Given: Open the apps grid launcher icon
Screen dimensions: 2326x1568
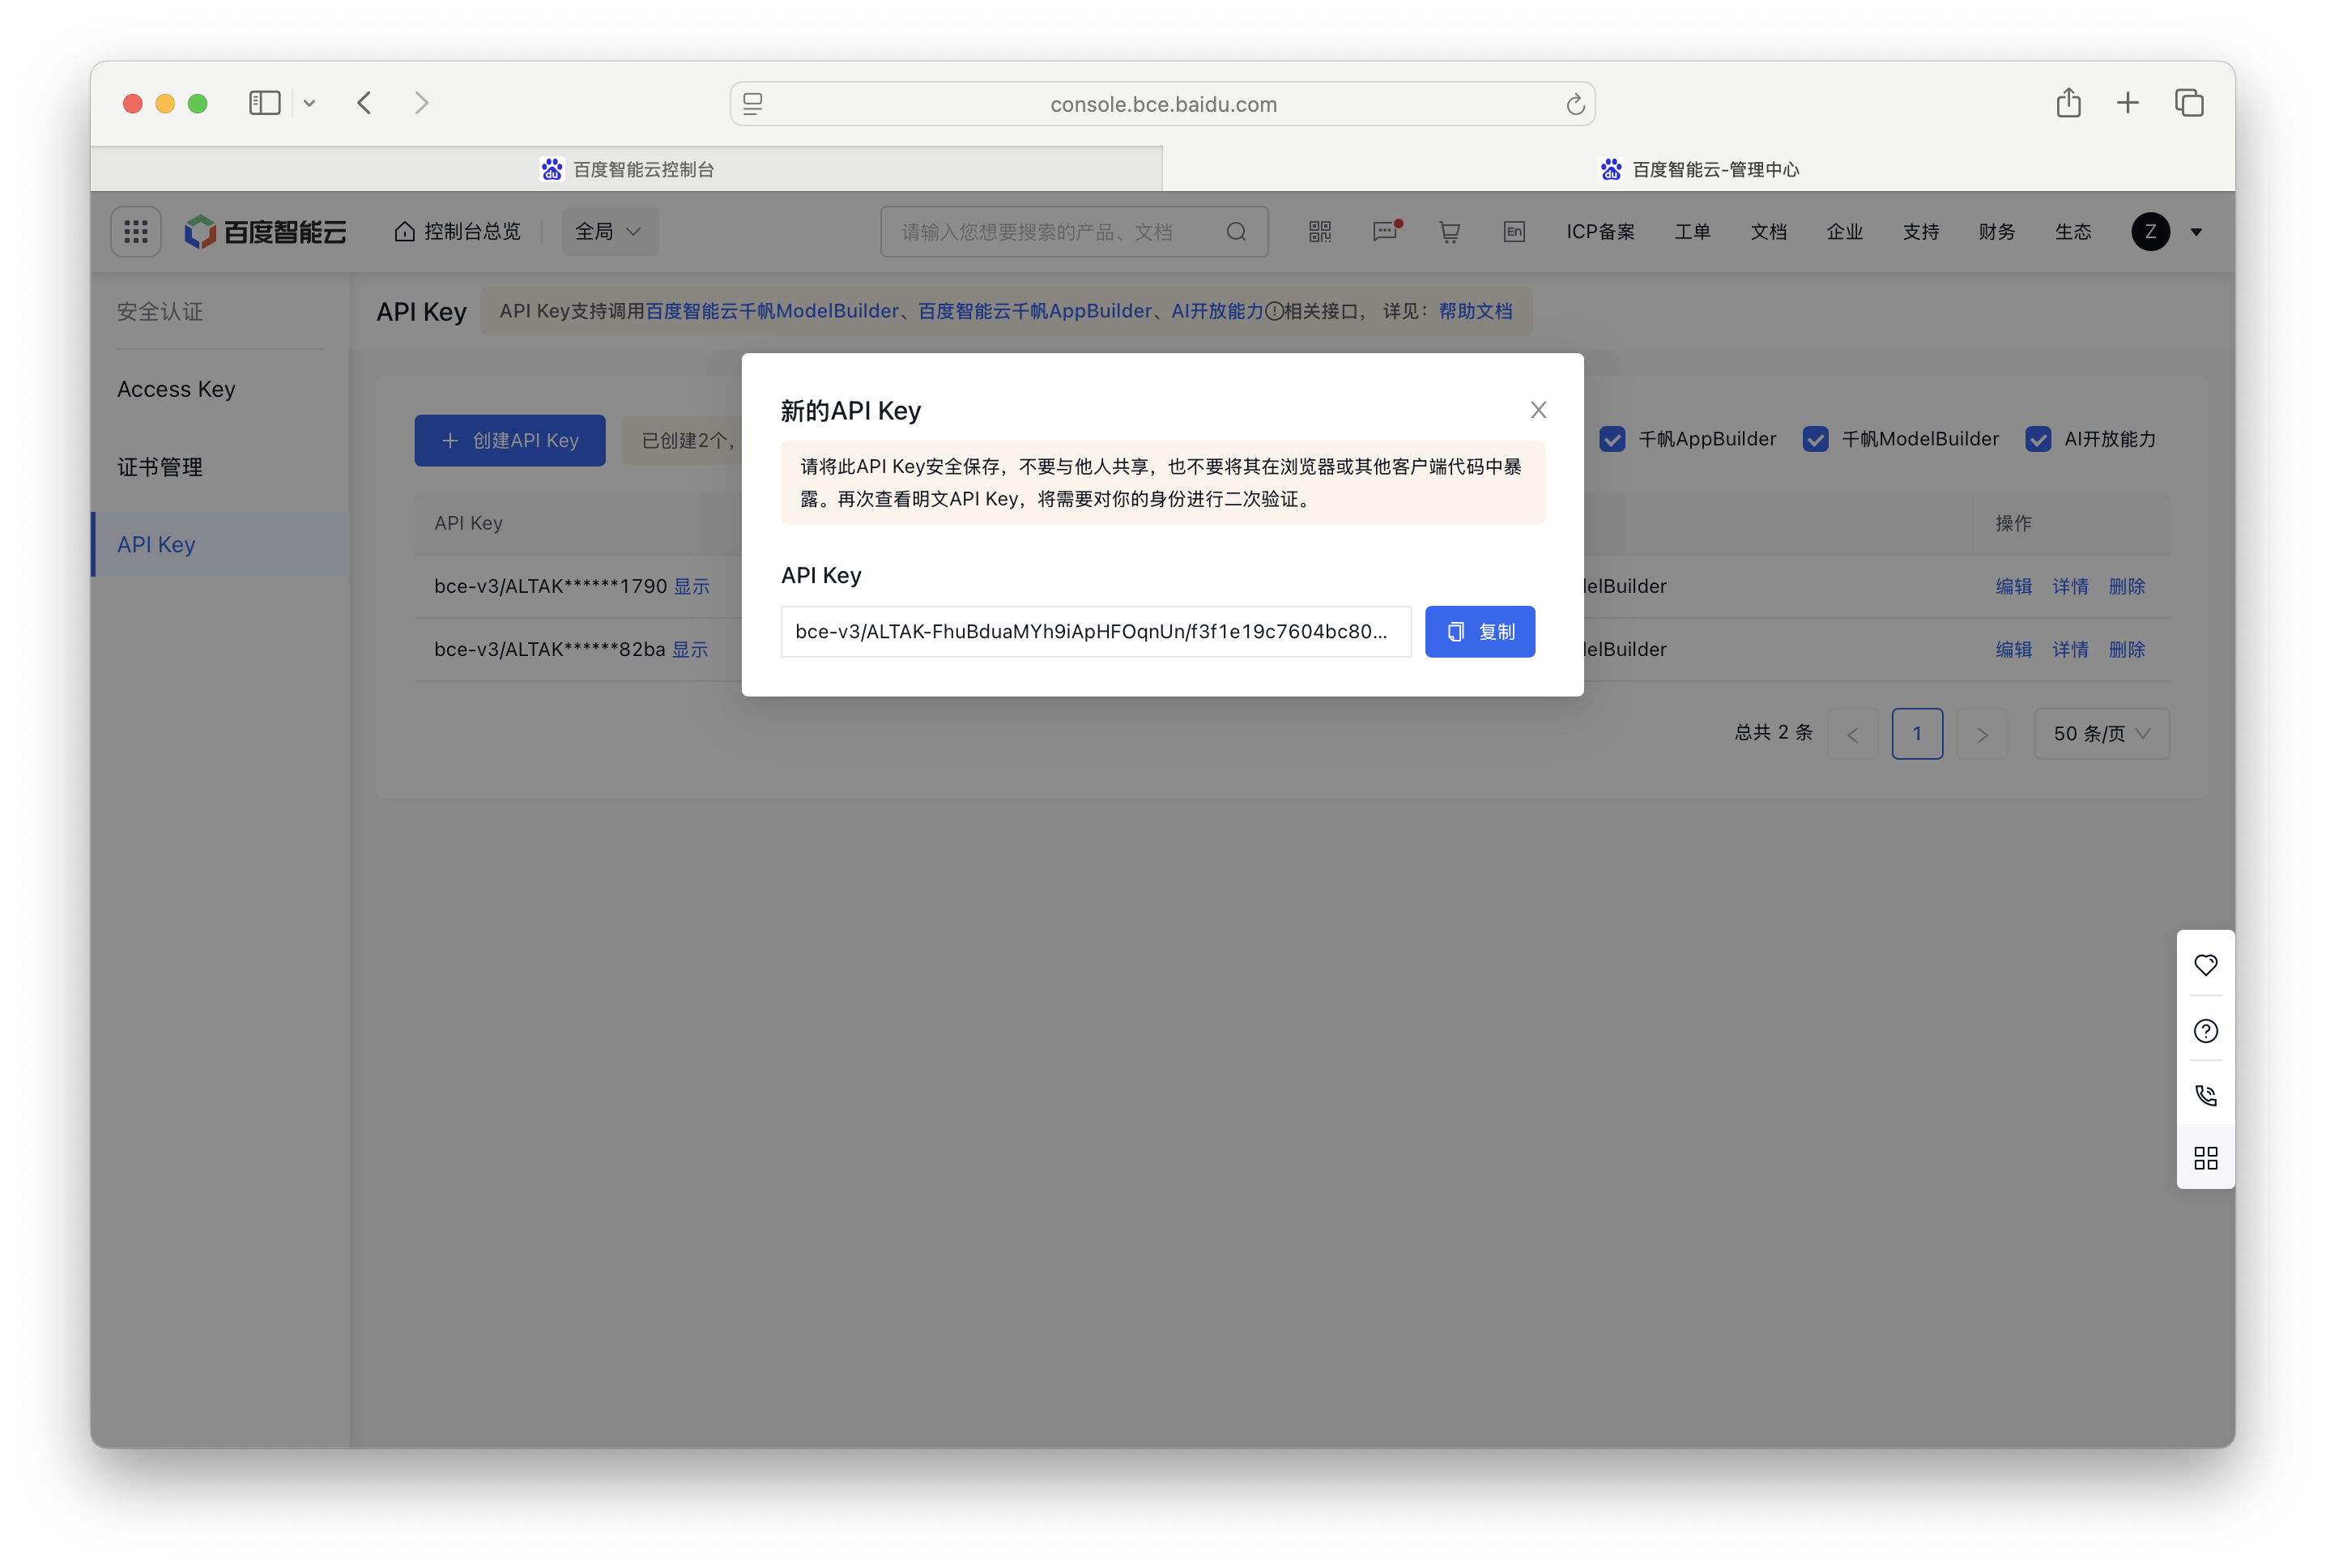Looking at the screenshot, I should coord(136,231).
